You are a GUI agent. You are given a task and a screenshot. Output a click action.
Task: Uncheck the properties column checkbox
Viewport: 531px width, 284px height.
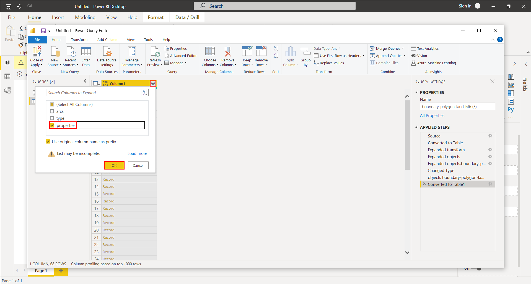tap(52, 125)
